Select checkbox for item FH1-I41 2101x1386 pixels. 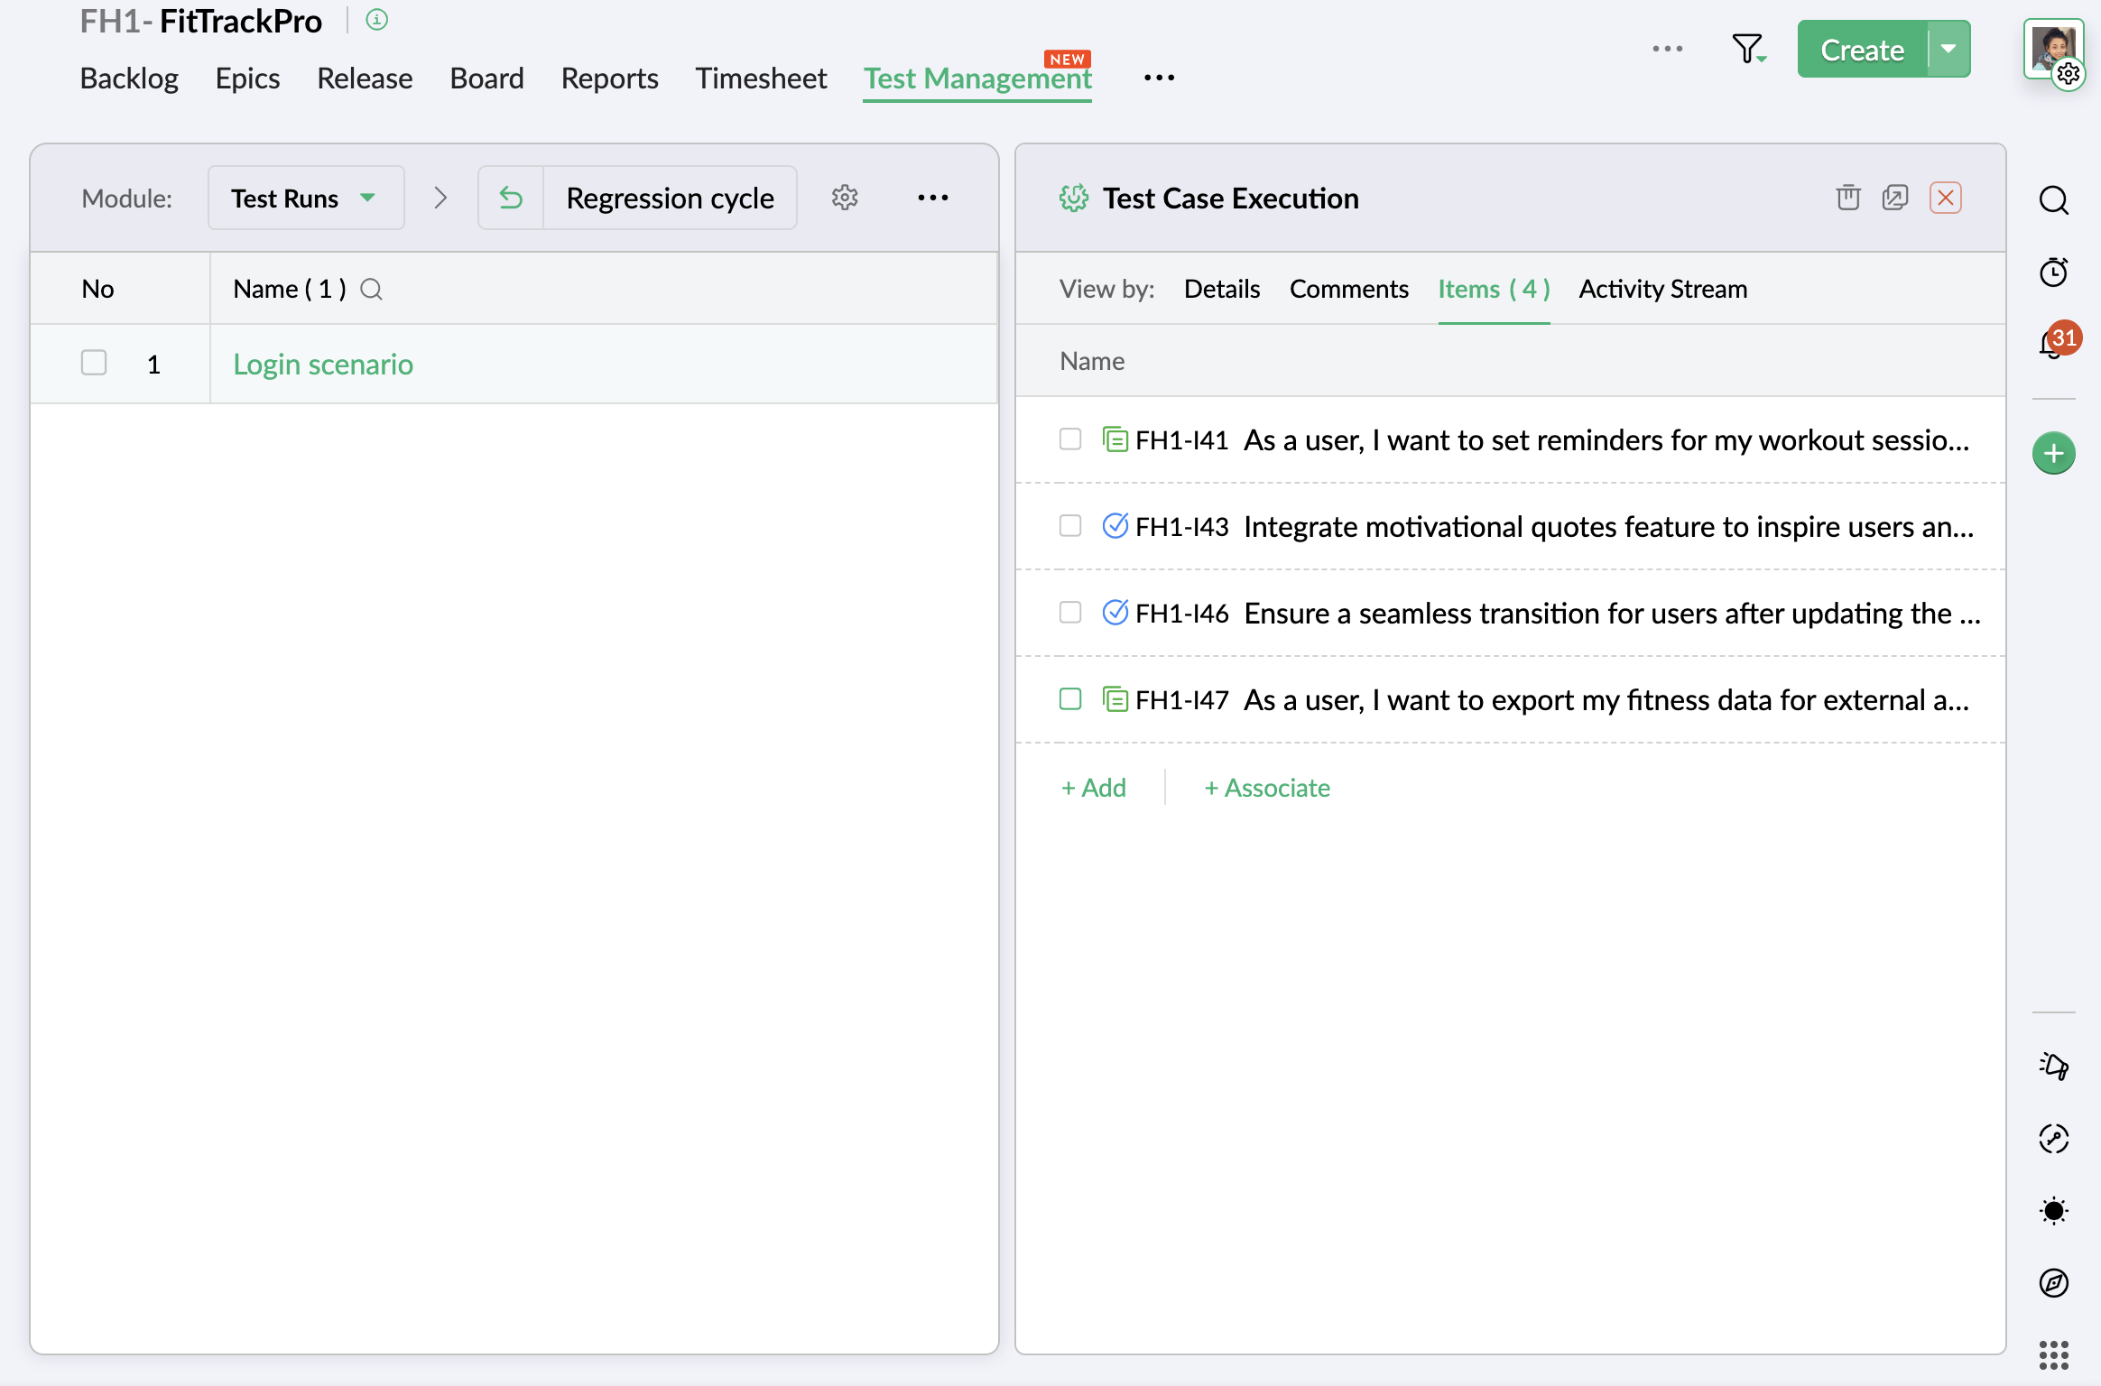point(1070,439)
